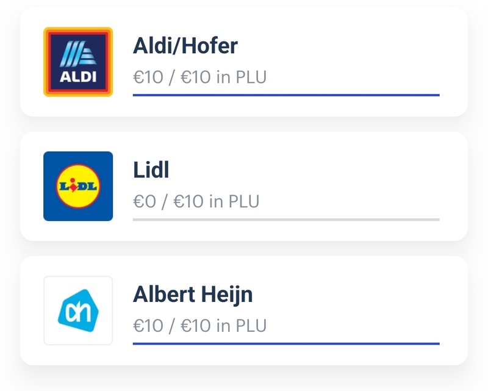Select the Aldi/Hofer €10 / €10 in PLU text

pyautogui.click(x=199, y=77)
